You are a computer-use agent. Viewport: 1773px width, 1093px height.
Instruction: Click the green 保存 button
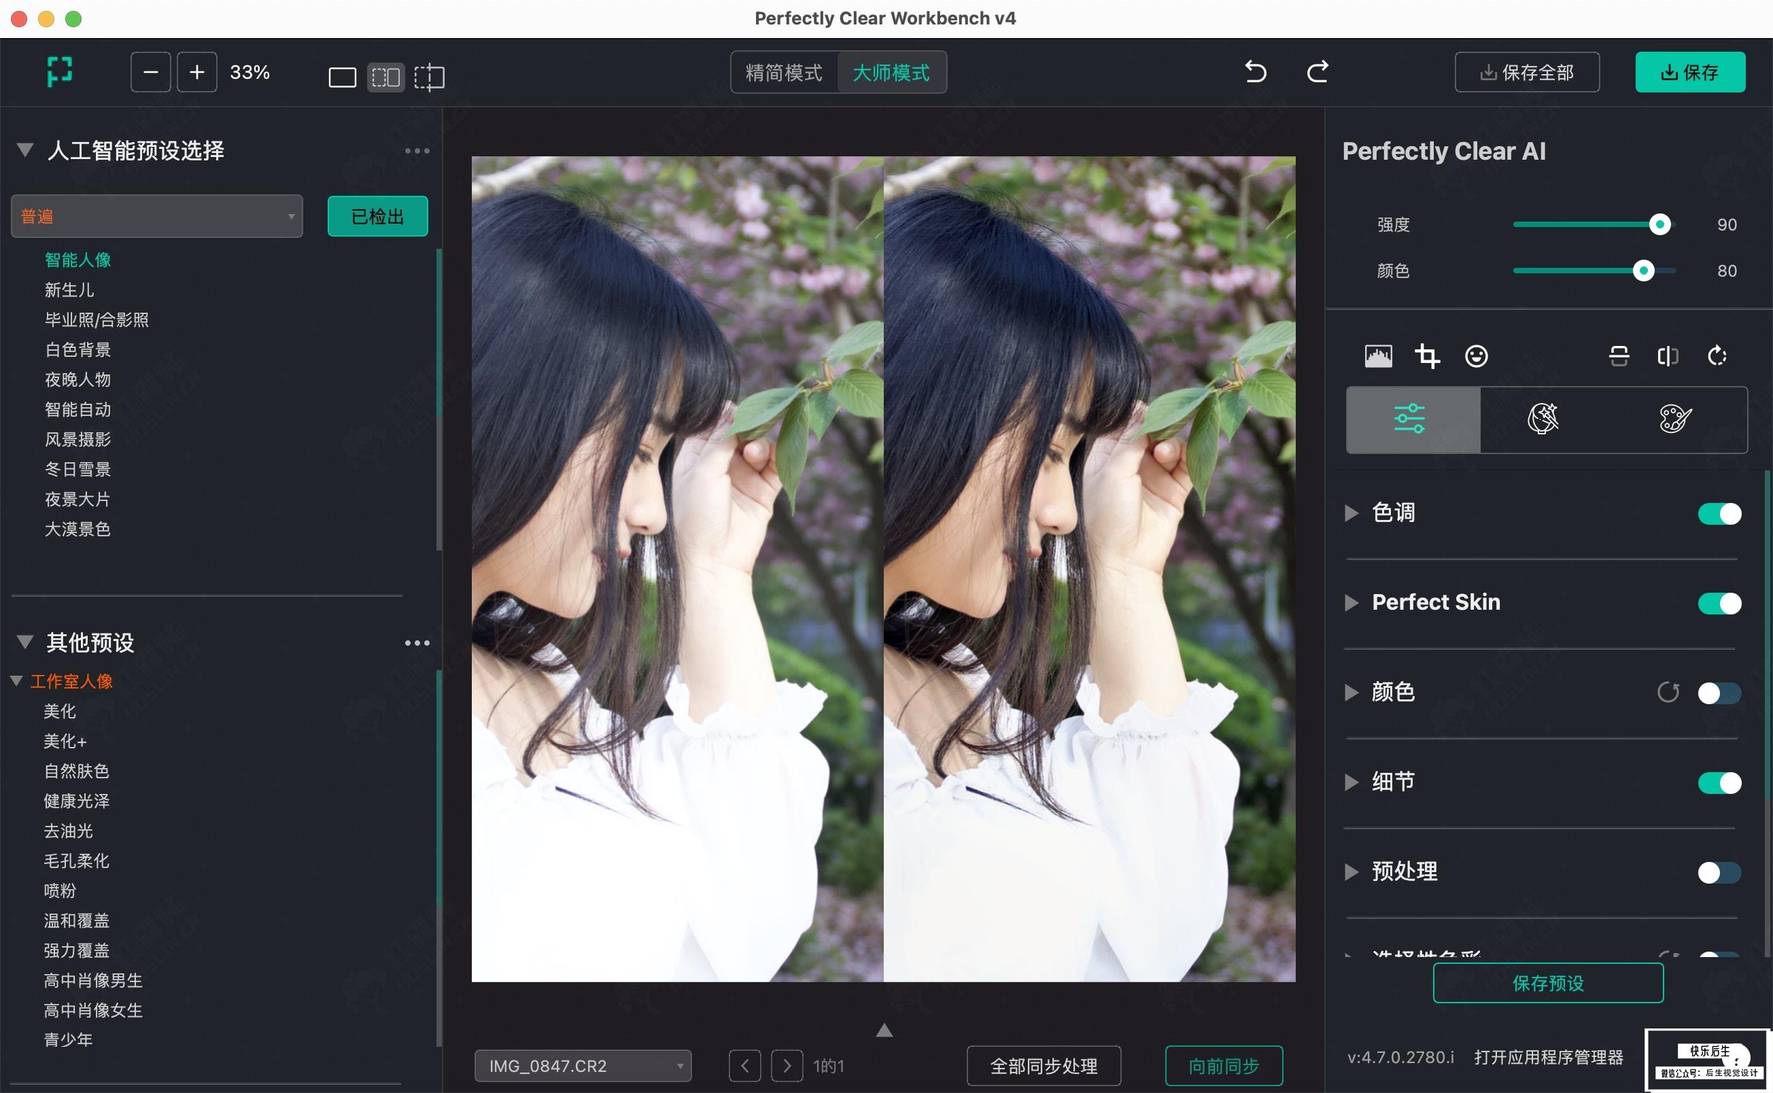pos(1690,72)
